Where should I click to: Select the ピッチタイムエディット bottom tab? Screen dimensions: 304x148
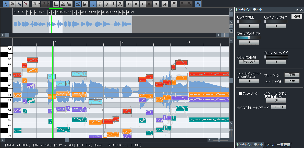click(250, 145)
